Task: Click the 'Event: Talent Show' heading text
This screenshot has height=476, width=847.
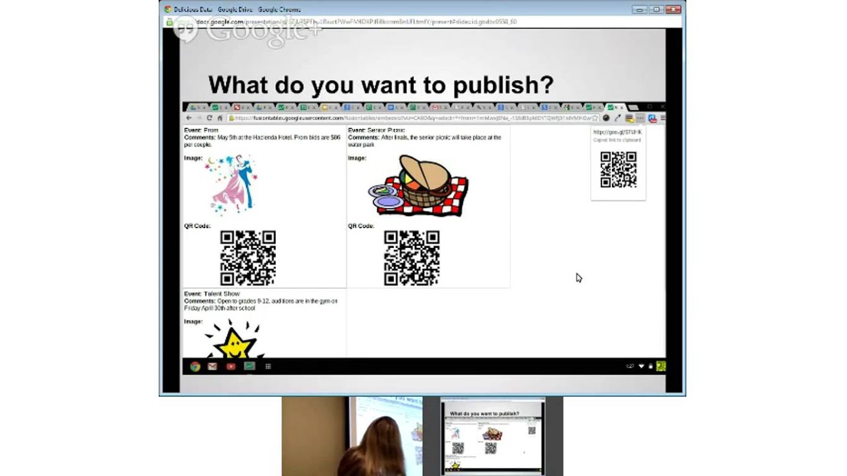Action: 212,294
